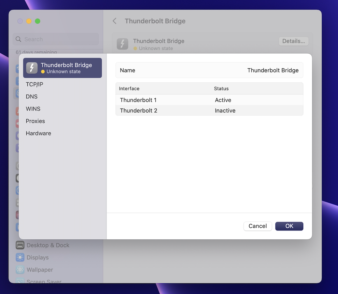This screenshot has width=338, height=294.
Task: Click the search magnifier icon
Action: click(x=19, y=39)
